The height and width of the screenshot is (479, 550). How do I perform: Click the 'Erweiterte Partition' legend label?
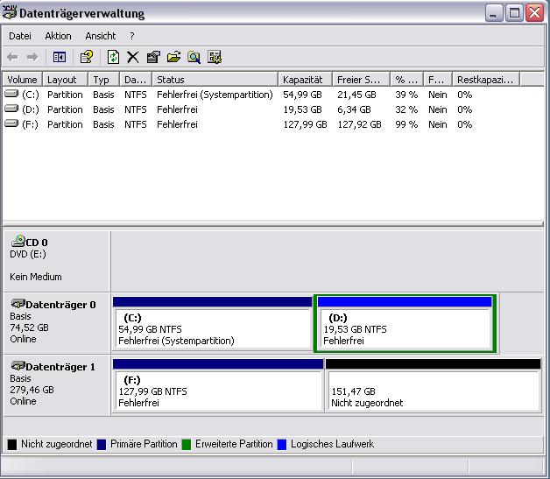click(234, 444)
